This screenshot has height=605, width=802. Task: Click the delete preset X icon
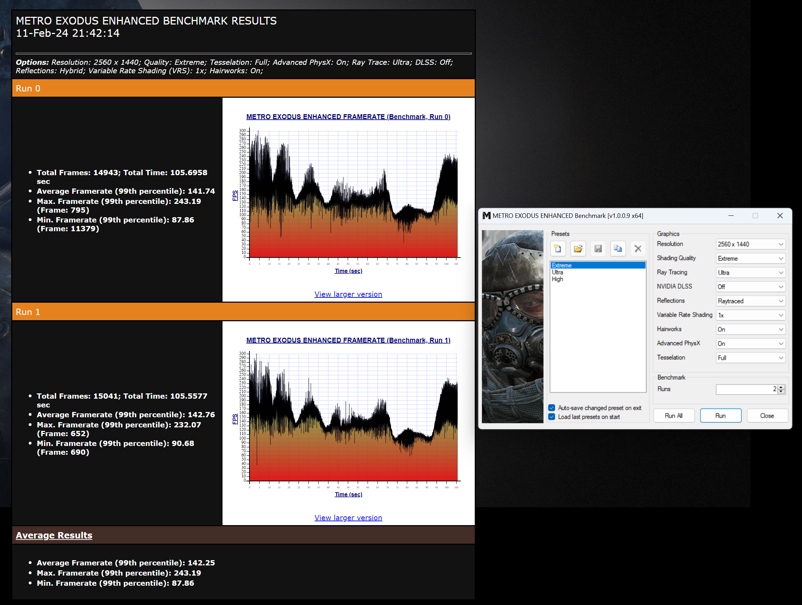[x=638, y=249]
